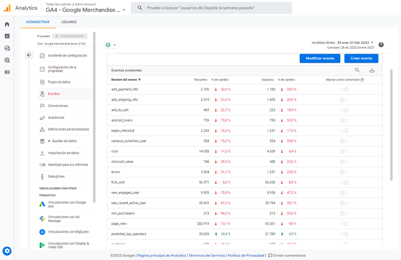This screenshot has height=260, width=401.
Task: Open the green check status dropdown
Action: pyautogui.click(x=111, y=45)
